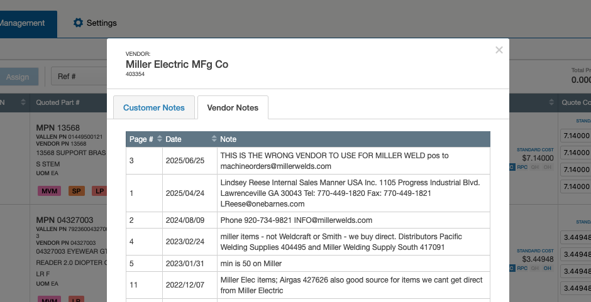Screen dimensions: 591x302
Task: Close the Miller Electric vendor dialog
Action: (x=499, y=50)
